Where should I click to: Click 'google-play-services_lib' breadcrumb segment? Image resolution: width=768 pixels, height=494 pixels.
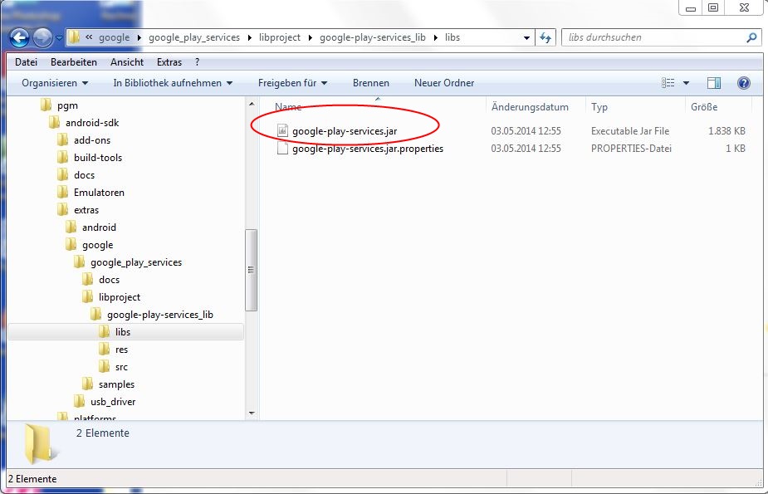point(372,37)
